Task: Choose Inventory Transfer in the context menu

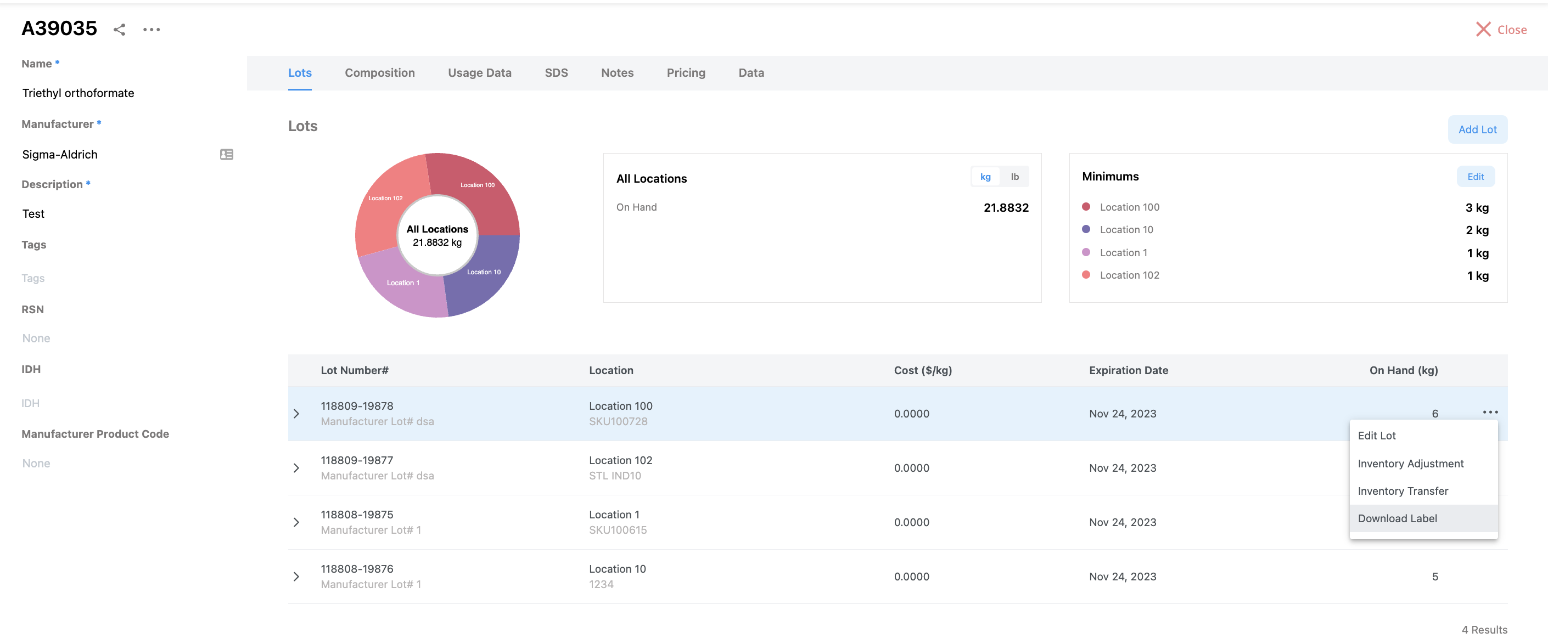Action: point(1403,491)
